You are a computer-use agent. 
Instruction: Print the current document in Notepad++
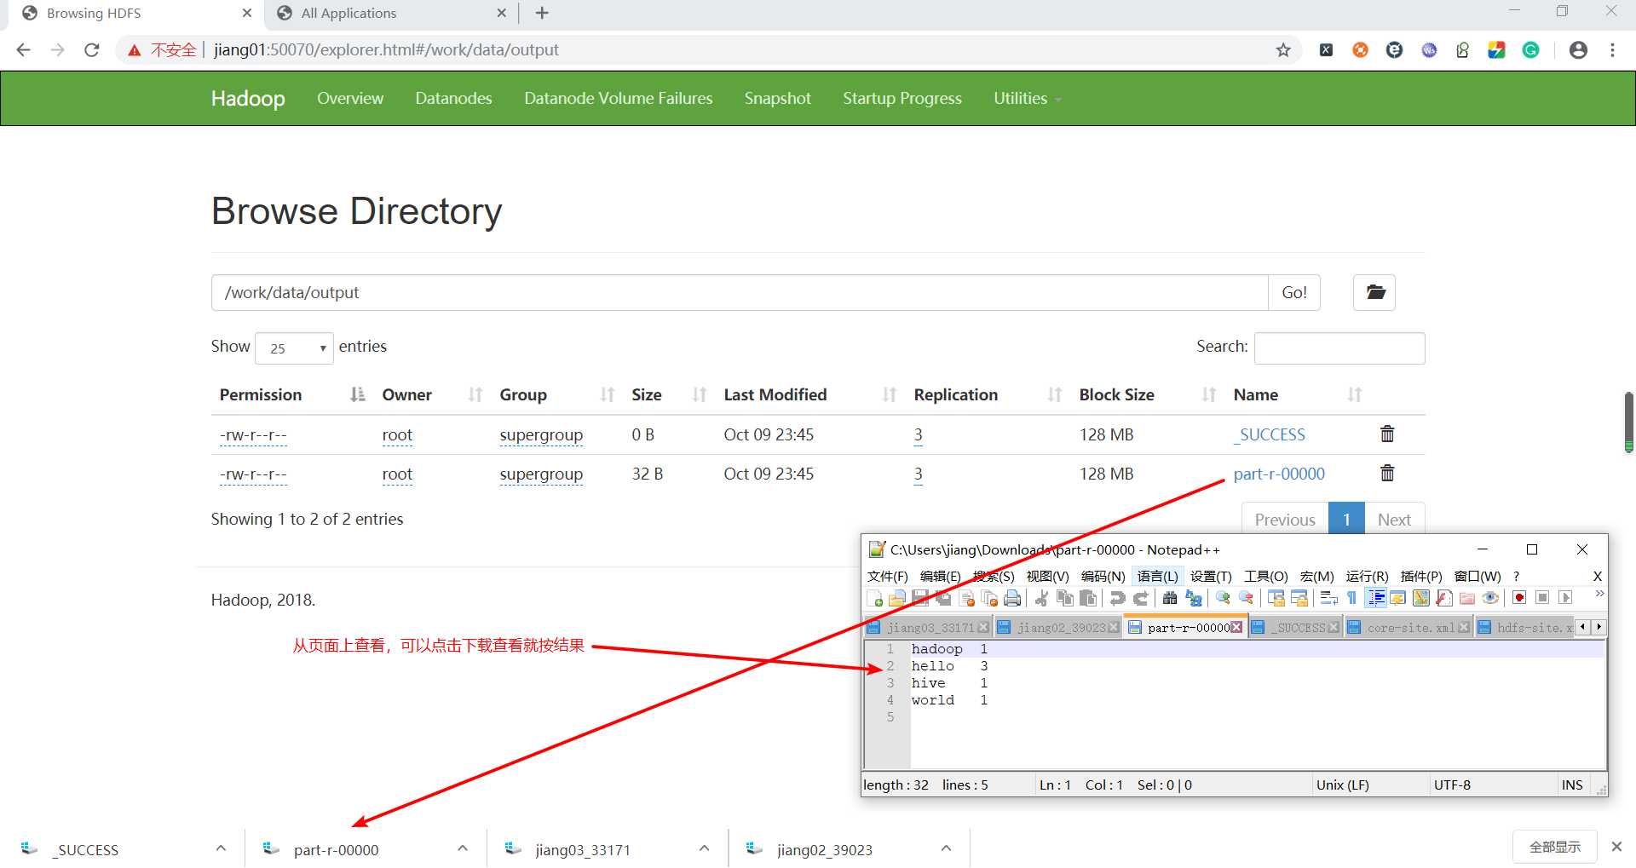tap(1012, 598)
